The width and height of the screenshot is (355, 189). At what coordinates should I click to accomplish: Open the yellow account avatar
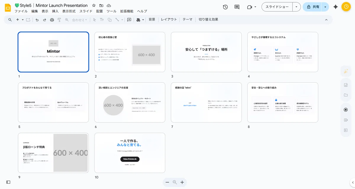[x=346, y=7]
